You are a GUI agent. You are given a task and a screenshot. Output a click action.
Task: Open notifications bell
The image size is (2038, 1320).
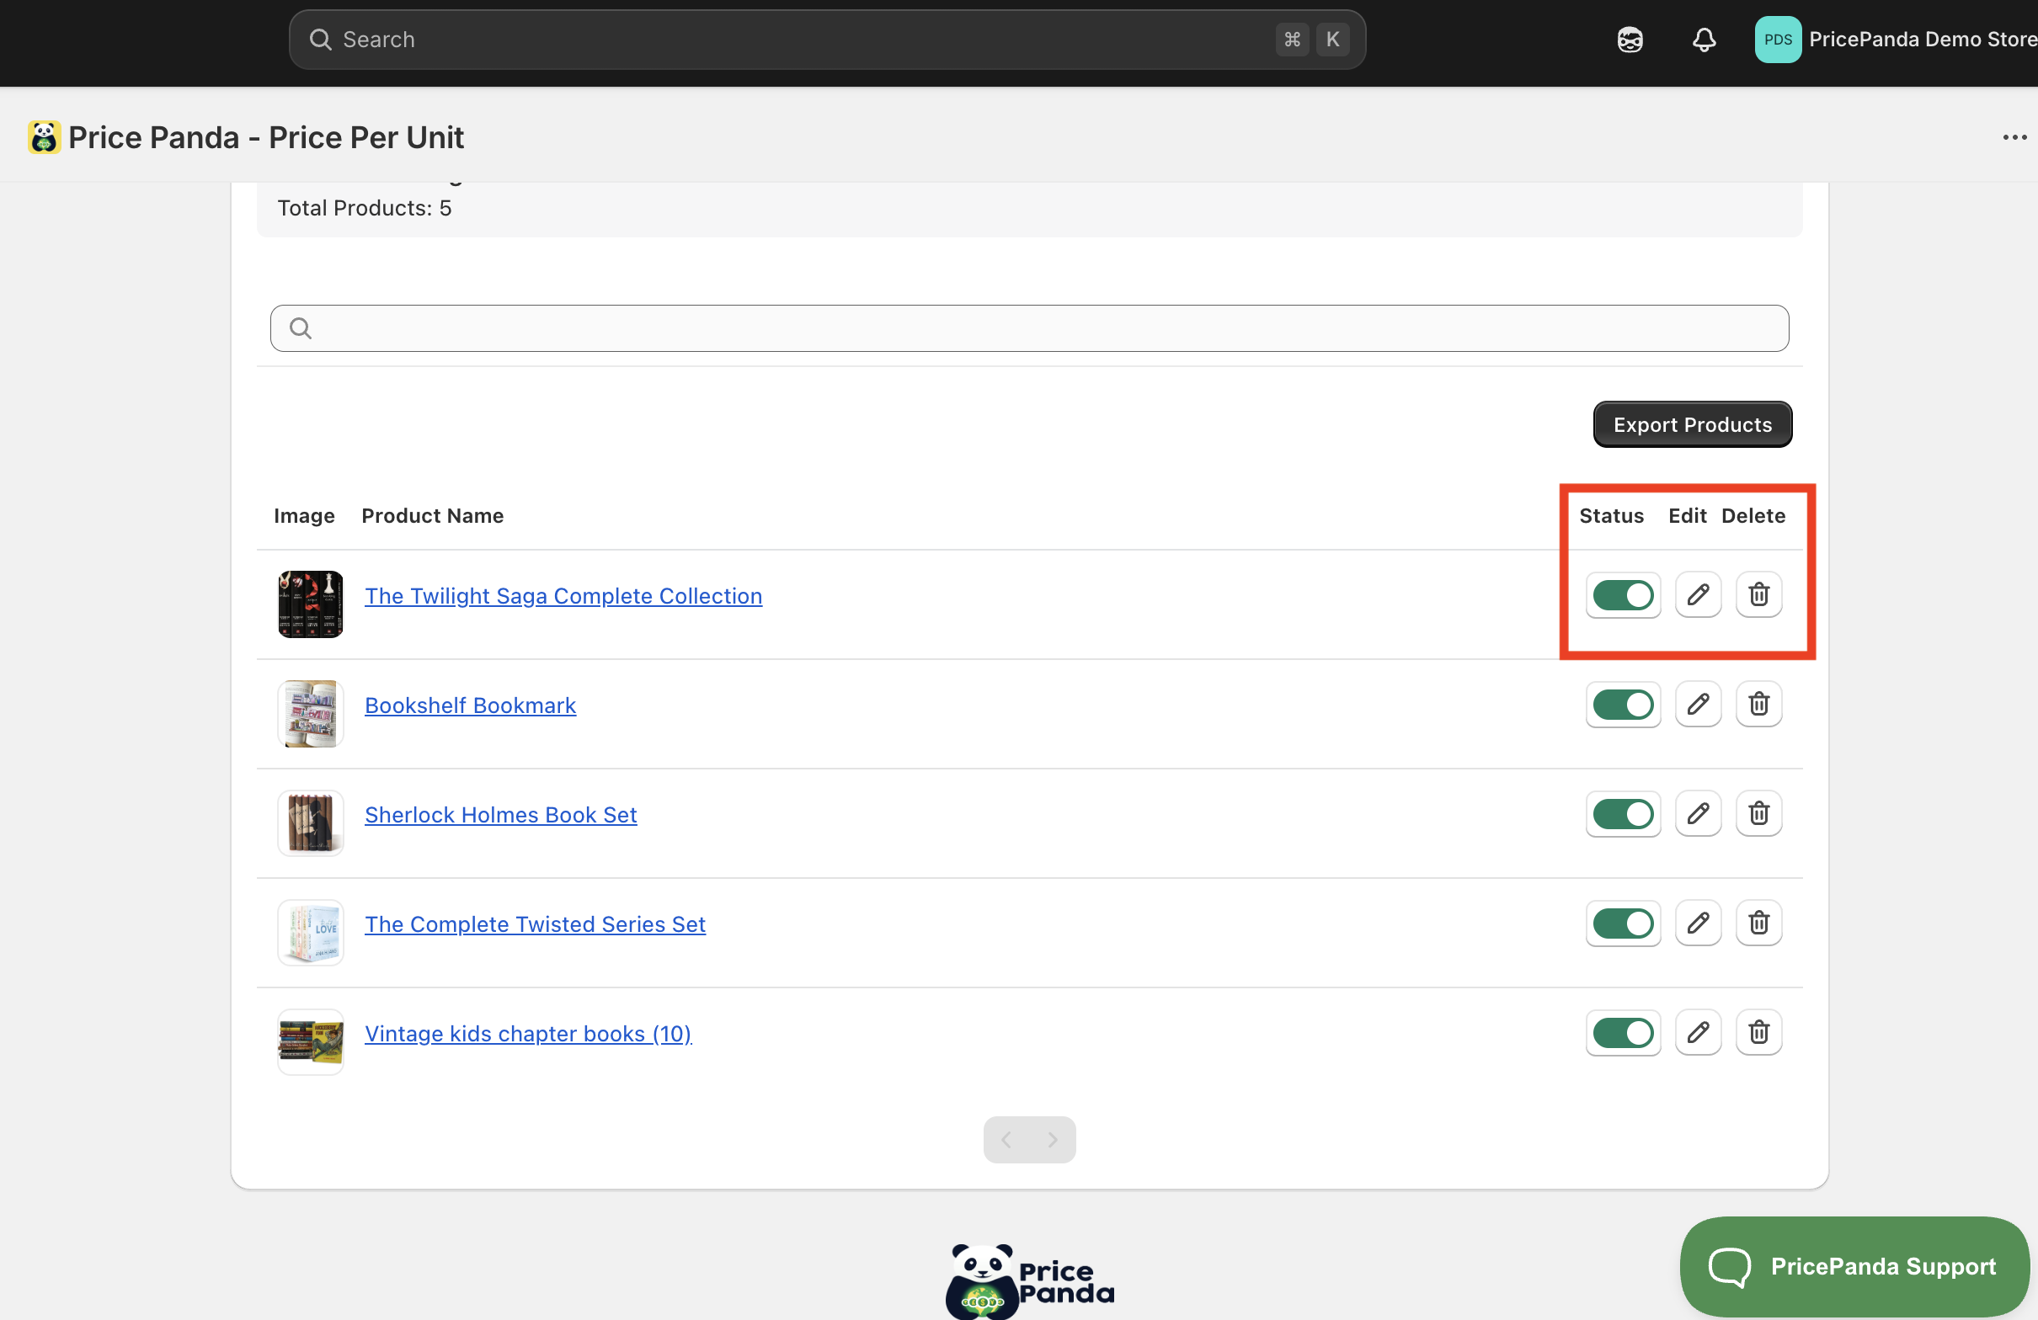[x=1704, y=40]
